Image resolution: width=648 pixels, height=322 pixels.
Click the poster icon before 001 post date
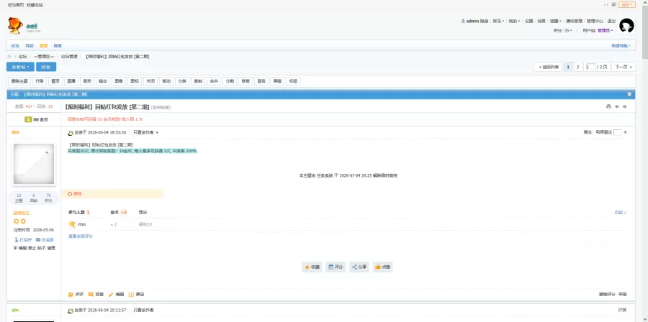71,133
